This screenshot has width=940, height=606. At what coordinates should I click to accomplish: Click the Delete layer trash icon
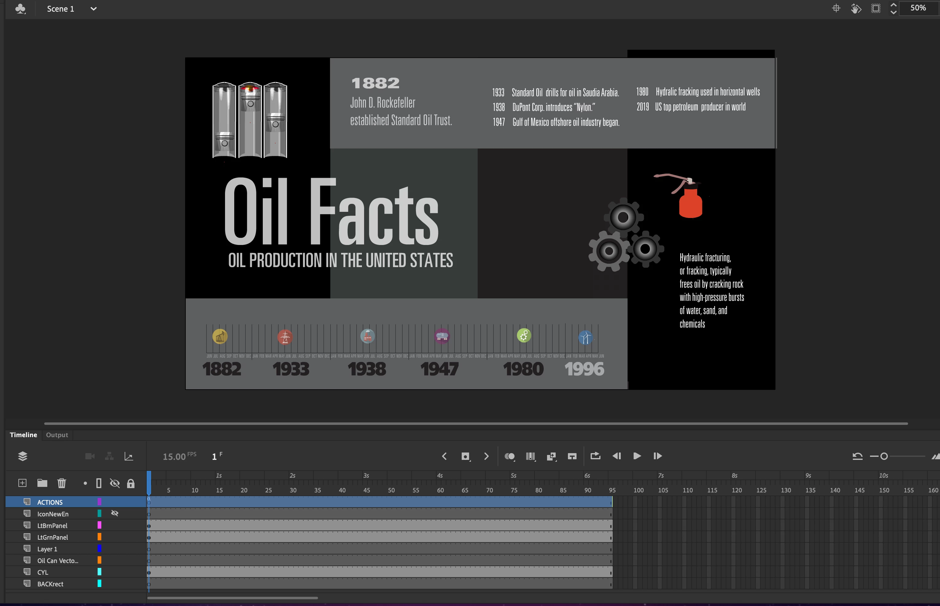coord(61,483)
